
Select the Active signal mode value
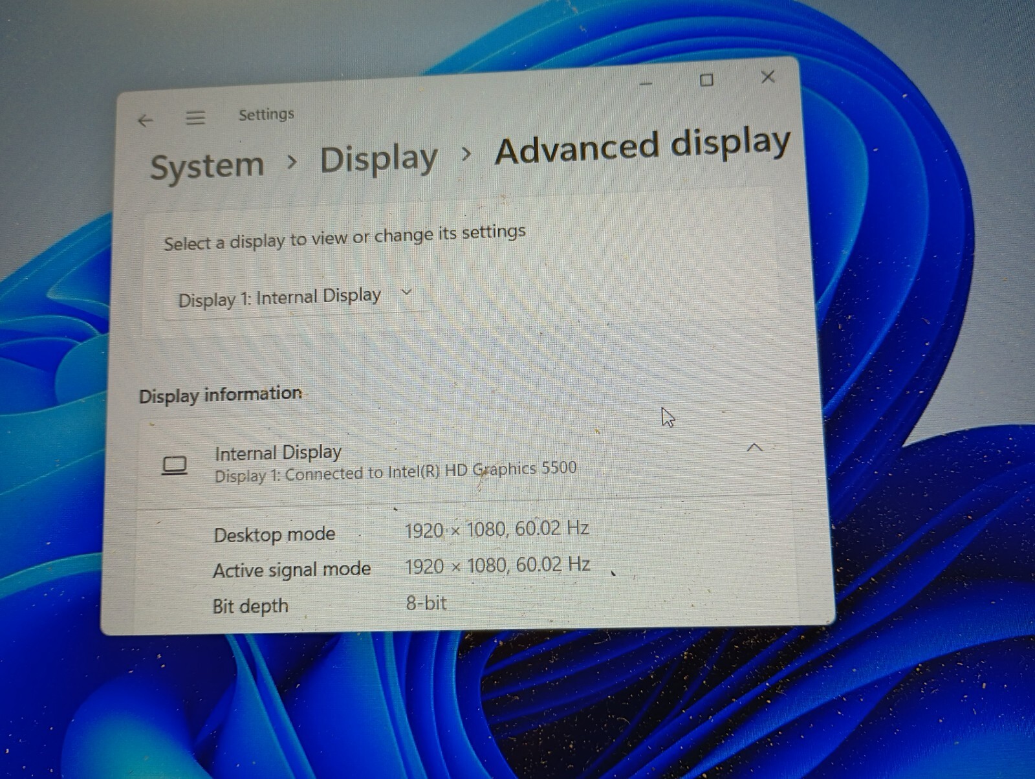click(497, 566)
